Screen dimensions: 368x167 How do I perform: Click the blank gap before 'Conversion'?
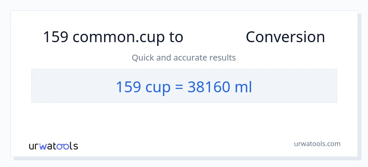coord(214,37)
